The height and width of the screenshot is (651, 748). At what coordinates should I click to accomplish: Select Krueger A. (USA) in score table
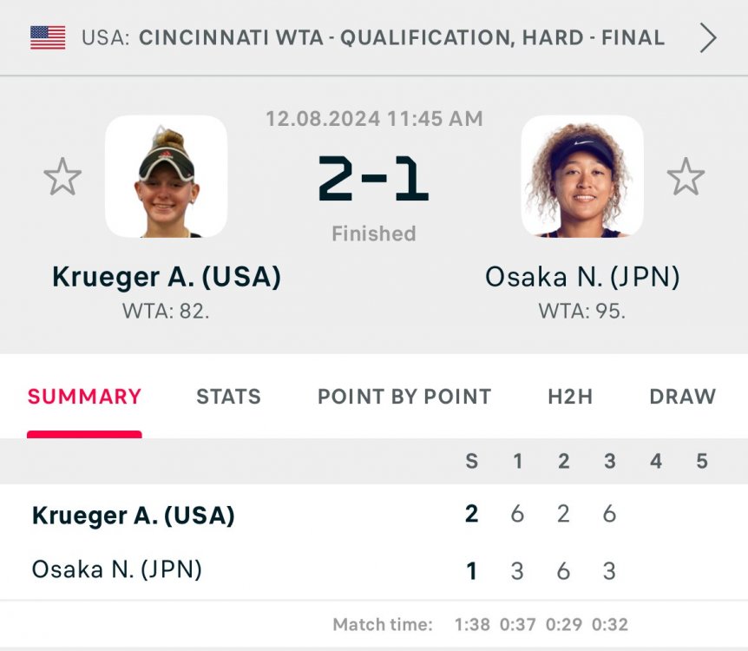[x=134, y=516]
